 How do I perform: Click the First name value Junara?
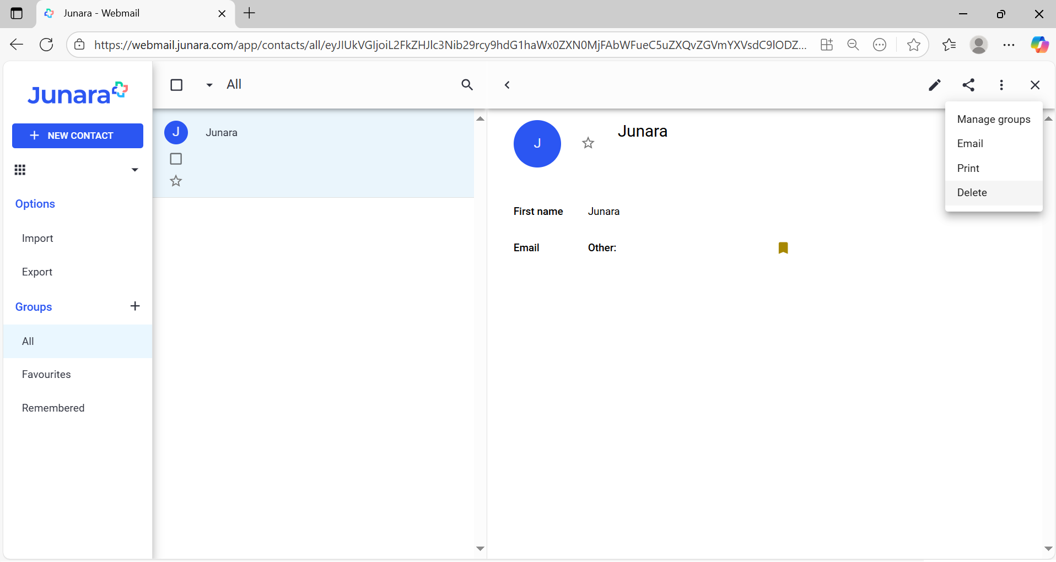[604, 212]
